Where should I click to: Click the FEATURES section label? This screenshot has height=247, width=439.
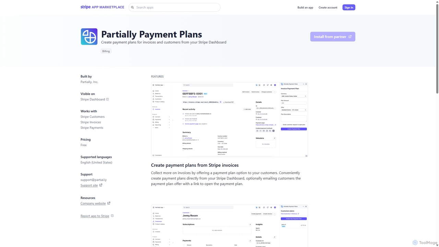(157, 77)
